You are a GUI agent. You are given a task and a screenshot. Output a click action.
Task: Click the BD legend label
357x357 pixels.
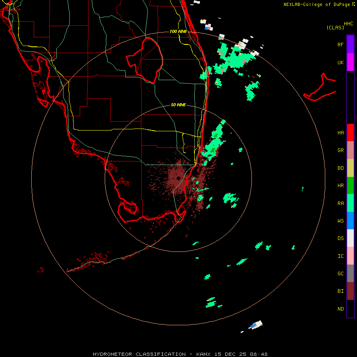(x=340, y=168)
